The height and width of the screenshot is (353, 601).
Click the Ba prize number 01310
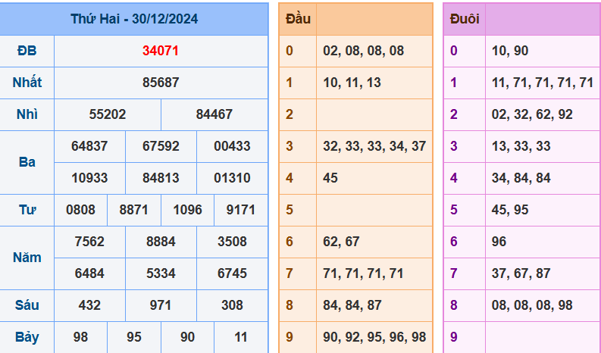(x=232, y=178)
